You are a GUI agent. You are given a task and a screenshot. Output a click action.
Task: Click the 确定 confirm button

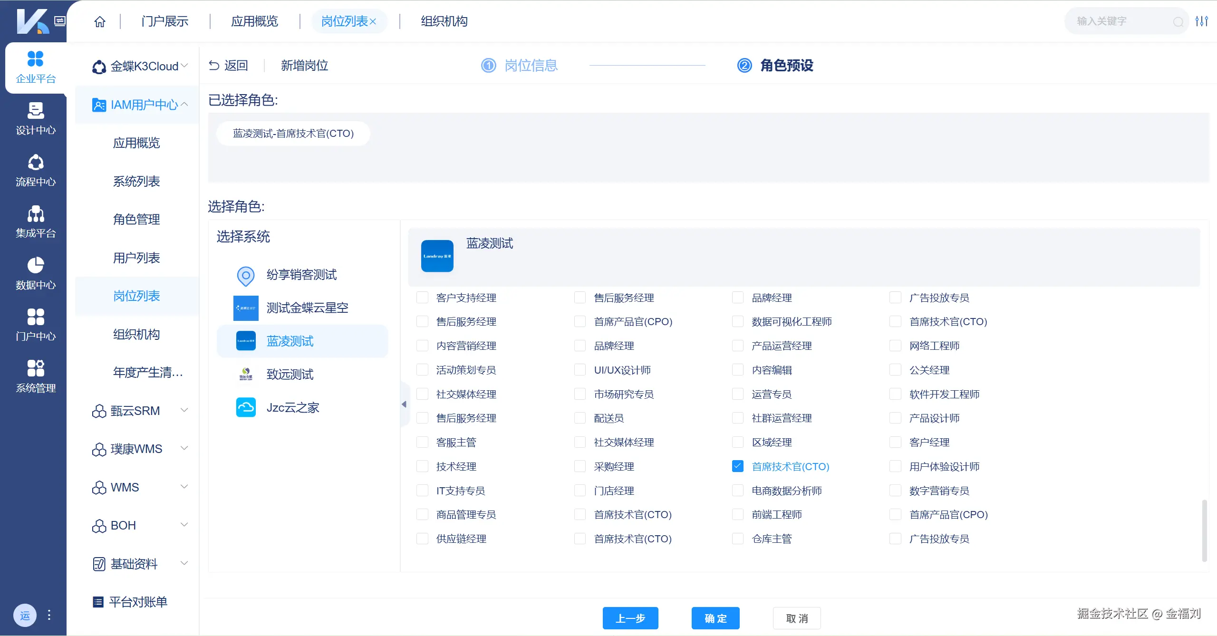coord(715,618)
